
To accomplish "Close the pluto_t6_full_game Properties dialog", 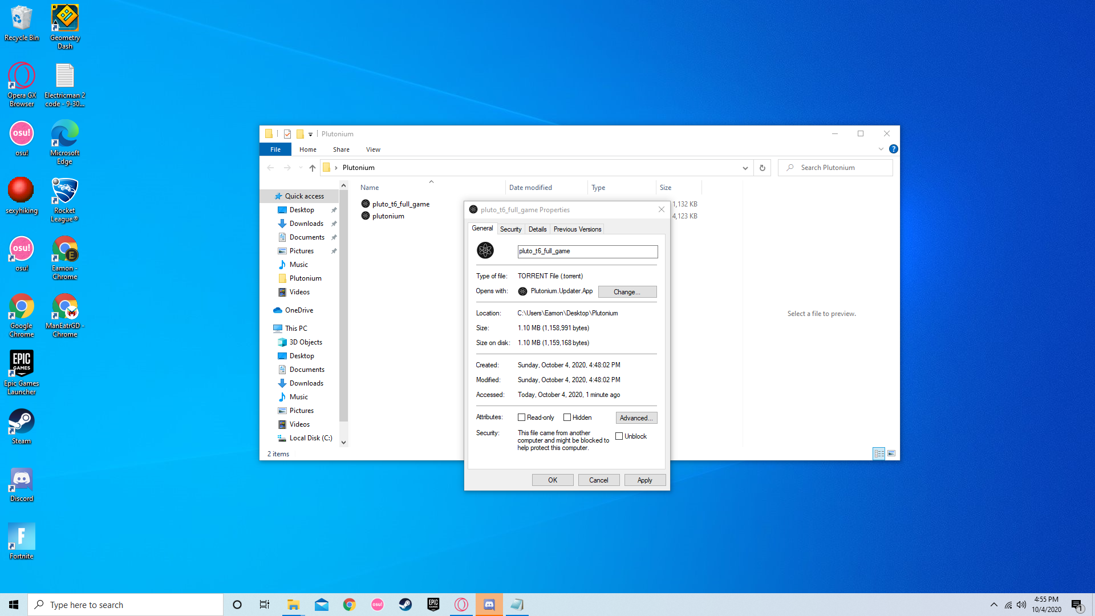I will click(x=662, y=210).
